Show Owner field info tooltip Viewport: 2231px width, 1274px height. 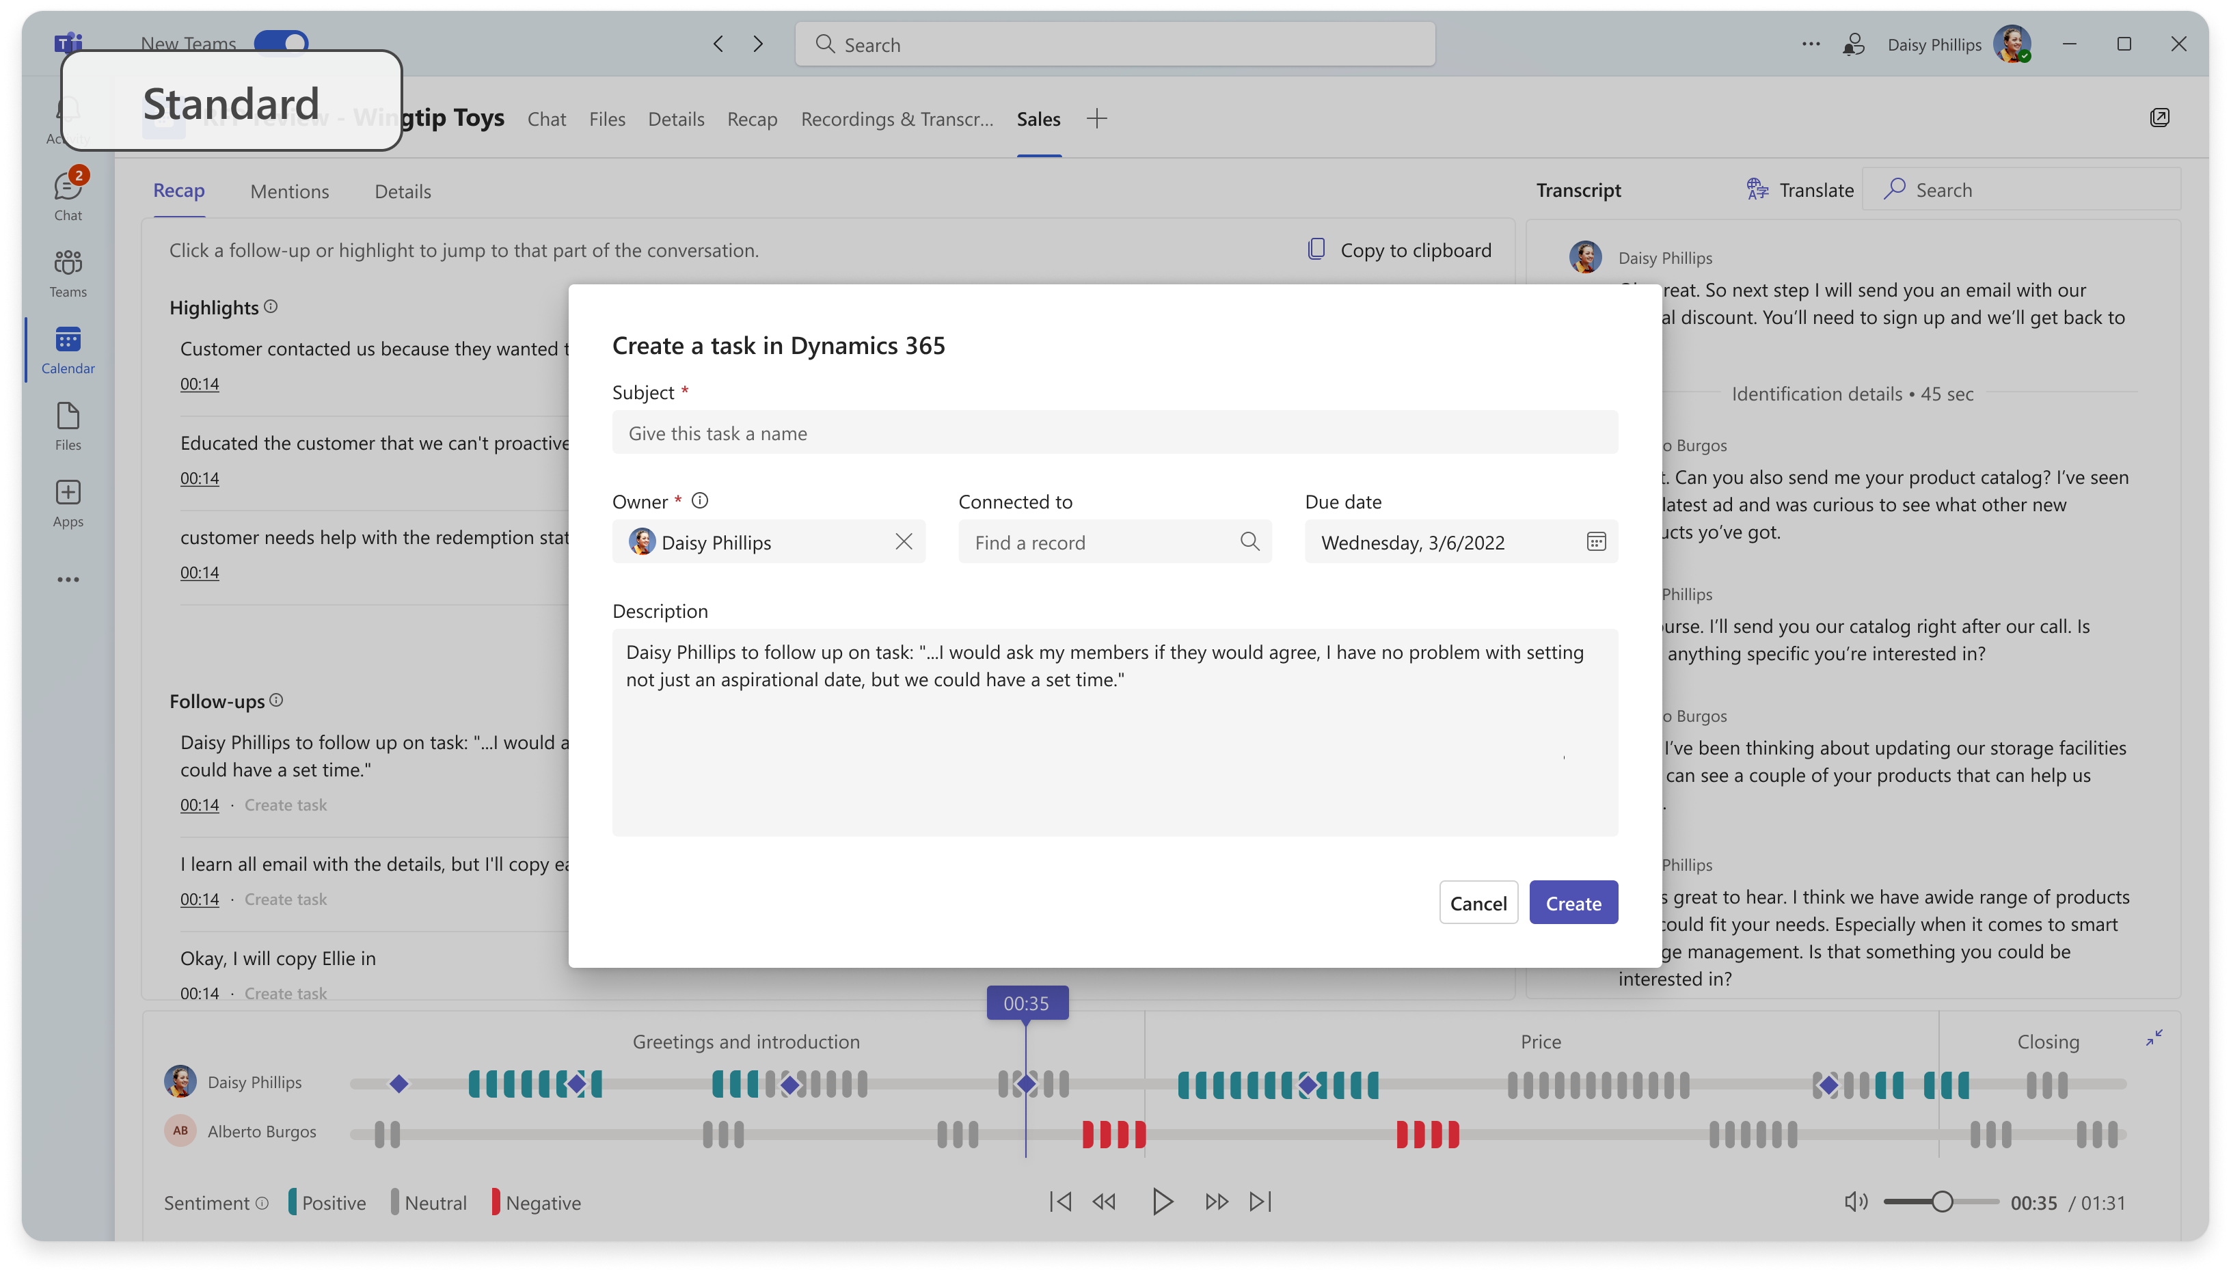coord(699,500)
